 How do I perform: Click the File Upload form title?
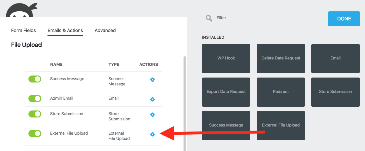click(x=26, y=45)
